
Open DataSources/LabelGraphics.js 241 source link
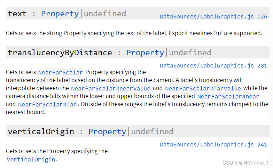(213, 145)
